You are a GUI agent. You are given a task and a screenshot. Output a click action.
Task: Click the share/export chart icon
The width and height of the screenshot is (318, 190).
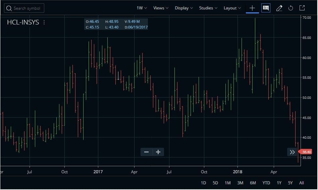click(x=302, y=8)
